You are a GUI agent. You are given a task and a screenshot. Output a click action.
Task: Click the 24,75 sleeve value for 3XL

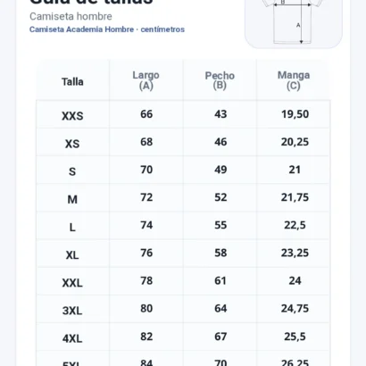[295, 309]
